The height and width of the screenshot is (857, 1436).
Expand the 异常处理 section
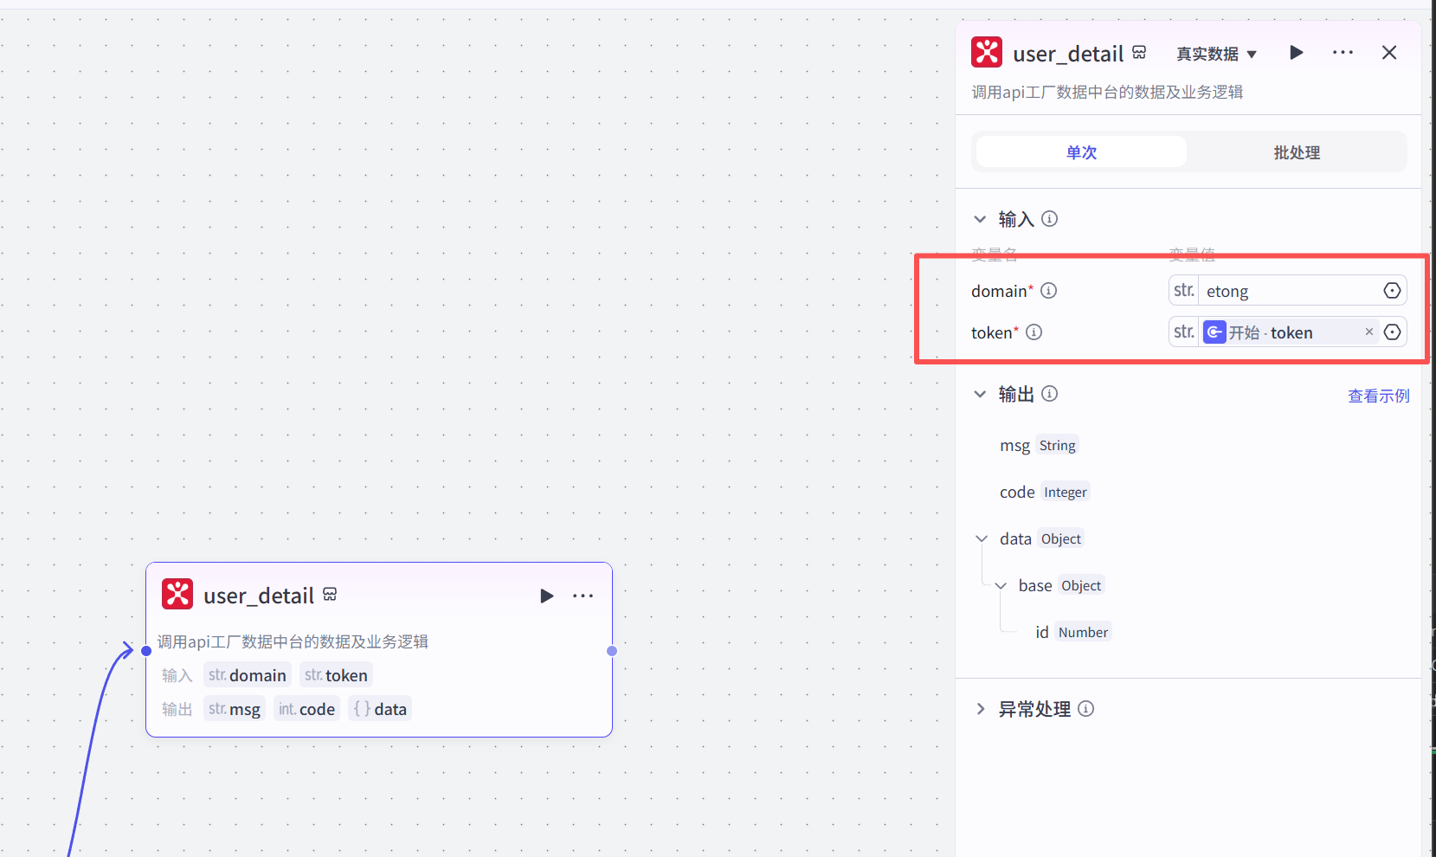click(x=980, y=709)
